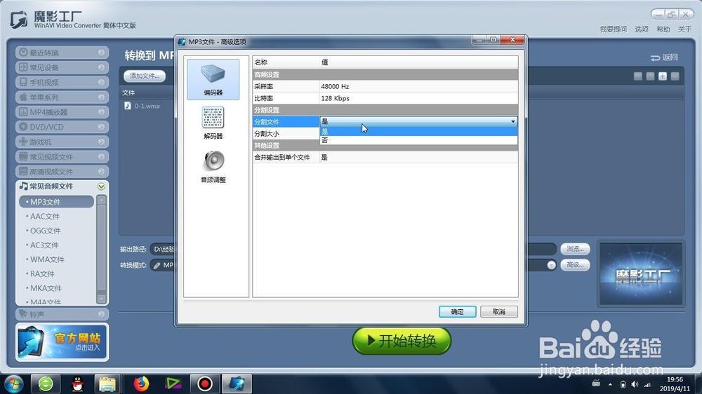Select the 解码器 decoder icon

click(213, 123)
